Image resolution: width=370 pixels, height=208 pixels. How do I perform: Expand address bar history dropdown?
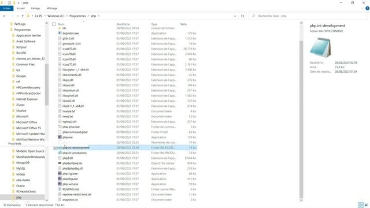tap(235, 16)
